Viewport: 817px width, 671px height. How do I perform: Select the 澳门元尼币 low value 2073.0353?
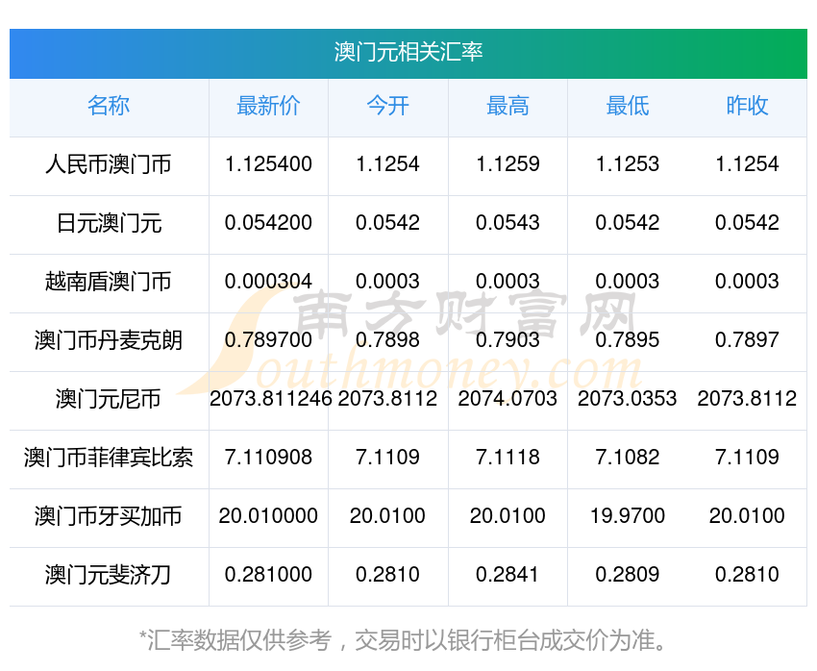[628, 399]
